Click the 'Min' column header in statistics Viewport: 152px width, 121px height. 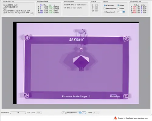[x=41, y=5]
